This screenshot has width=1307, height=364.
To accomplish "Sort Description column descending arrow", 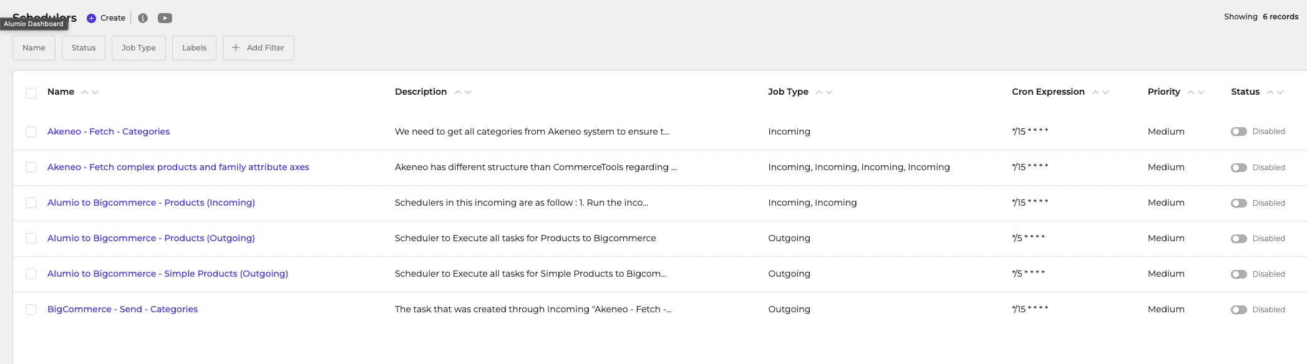I will 468,92.
